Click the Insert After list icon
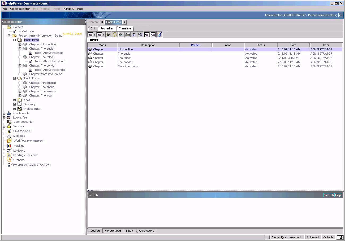Viewport: 345px width, 241px height. point(99,34)
